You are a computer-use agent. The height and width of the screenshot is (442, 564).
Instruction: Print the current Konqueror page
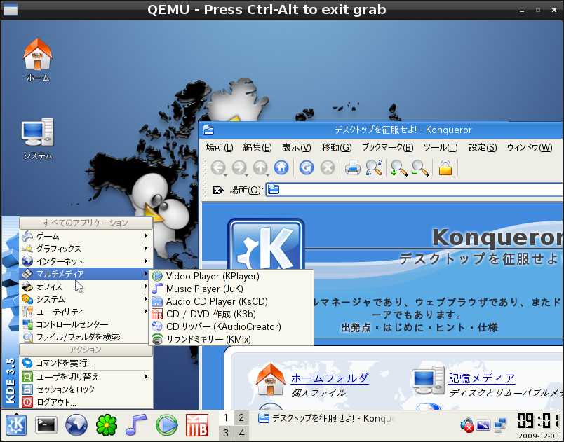point(352,167)
